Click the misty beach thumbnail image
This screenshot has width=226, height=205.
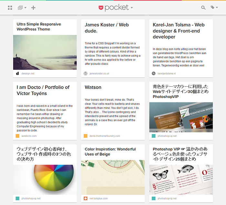[45, 52]
